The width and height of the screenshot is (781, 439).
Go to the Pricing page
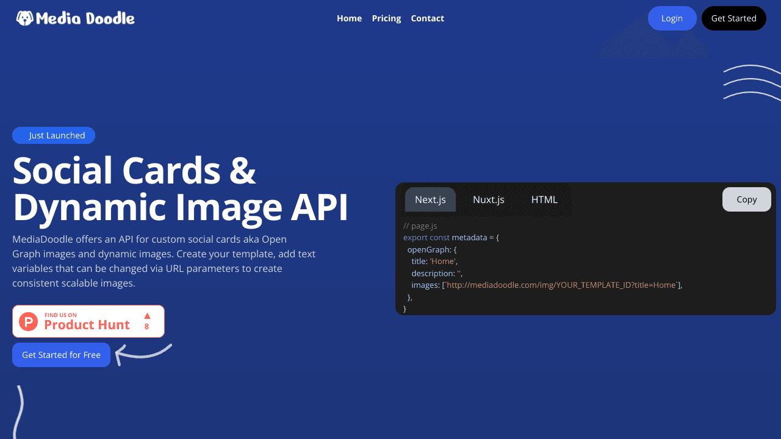386,18
